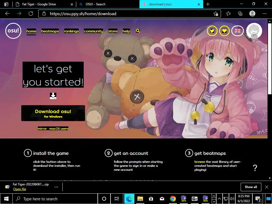
Task: Close the downloads bar
Action: click(x=267, y=187)
